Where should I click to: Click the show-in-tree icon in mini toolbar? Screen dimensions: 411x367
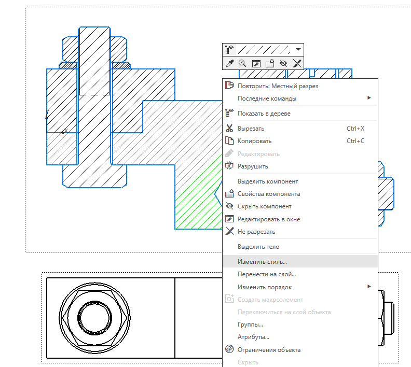229,49
